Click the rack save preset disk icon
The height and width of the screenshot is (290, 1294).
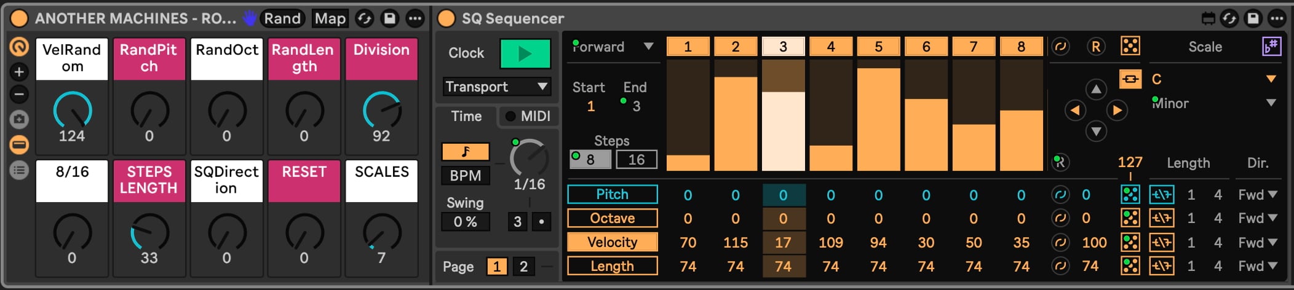390,18
